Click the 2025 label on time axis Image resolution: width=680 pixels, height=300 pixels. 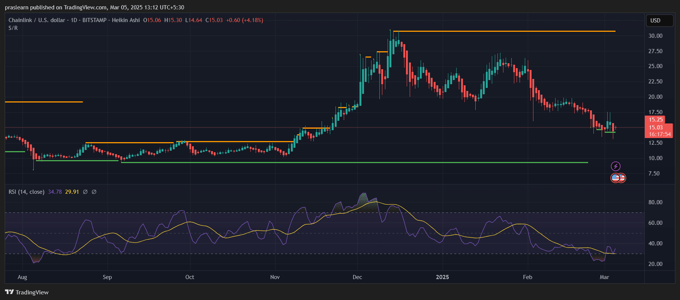coord(442,277)
